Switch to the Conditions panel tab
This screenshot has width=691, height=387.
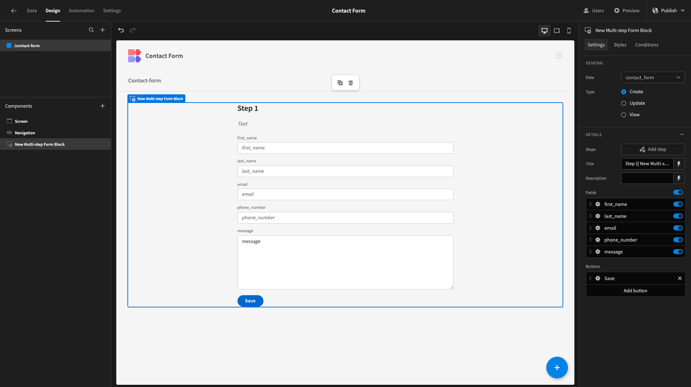point(646,45)
